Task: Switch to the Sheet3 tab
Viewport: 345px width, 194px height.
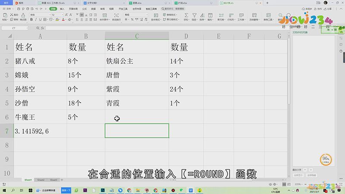Action: pos(53,180)
